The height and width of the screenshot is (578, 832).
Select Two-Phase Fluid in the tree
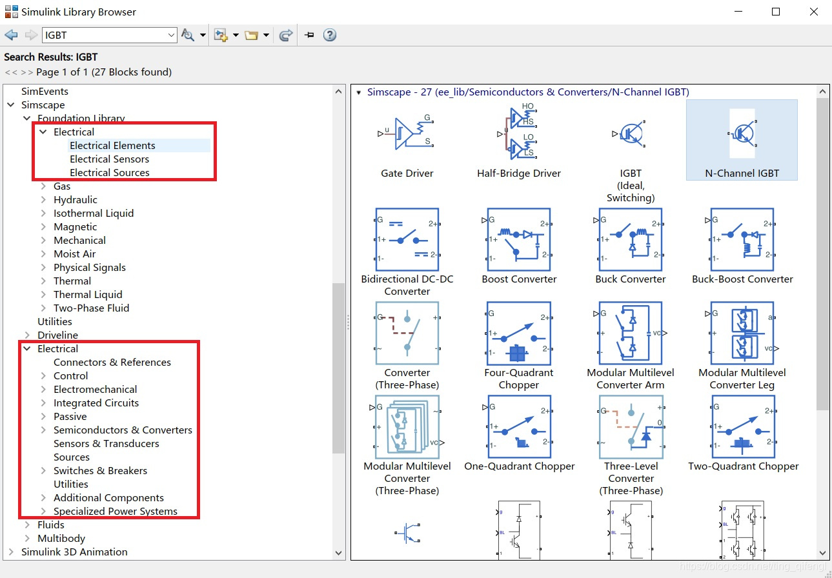click(91, 308)
